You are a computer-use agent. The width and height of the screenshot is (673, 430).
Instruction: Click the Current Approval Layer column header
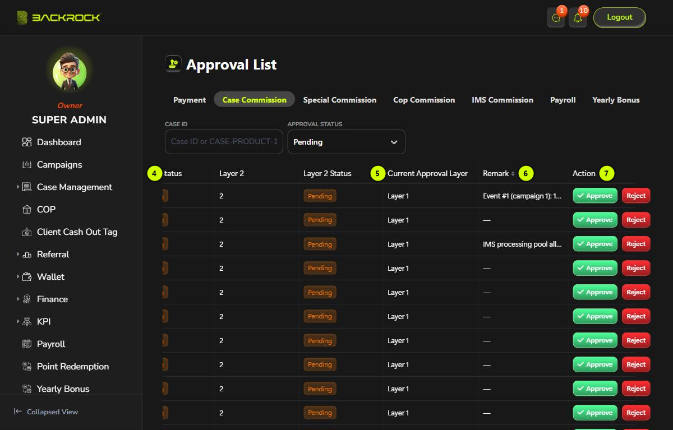click(427, 174)
